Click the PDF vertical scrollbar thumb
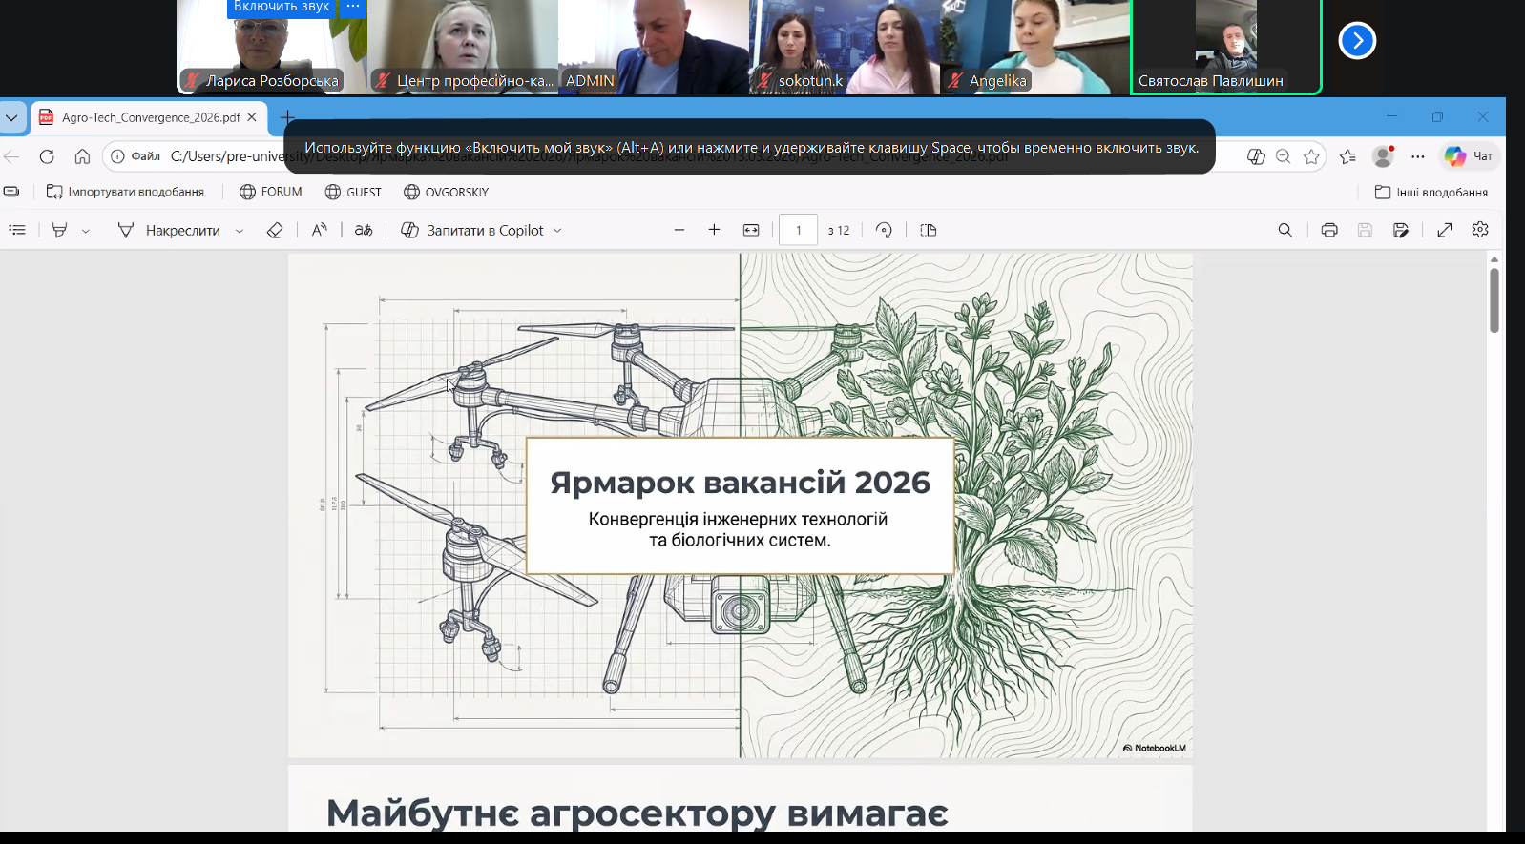 (1494, 299)
